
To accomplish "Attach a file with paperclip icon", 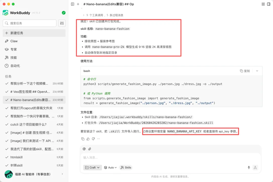I will [x=89, y=149].
